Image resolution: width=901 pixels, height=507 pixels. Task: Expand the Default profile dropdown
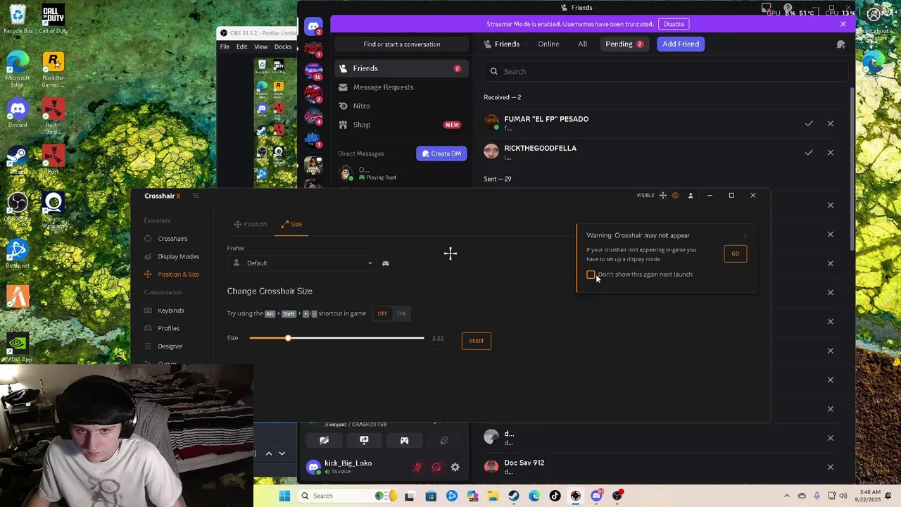tap(303, 263)
